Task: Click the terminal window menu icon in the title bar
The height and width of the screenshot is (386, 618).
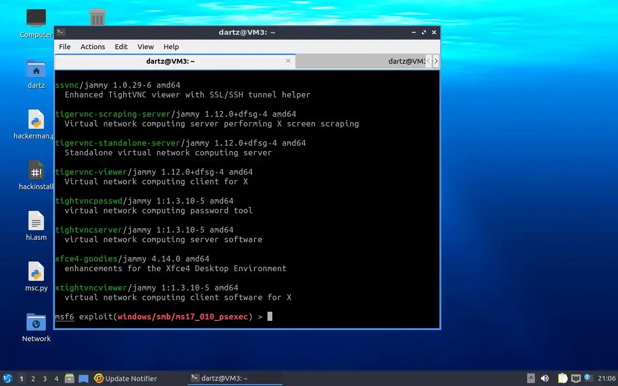Action: coord(60,32)
